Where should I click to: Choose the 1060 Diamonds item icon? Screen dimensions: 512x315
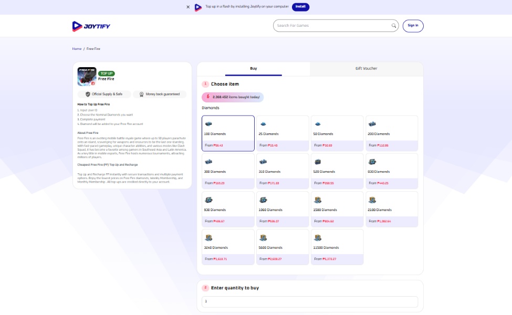(x=263, y=200)
